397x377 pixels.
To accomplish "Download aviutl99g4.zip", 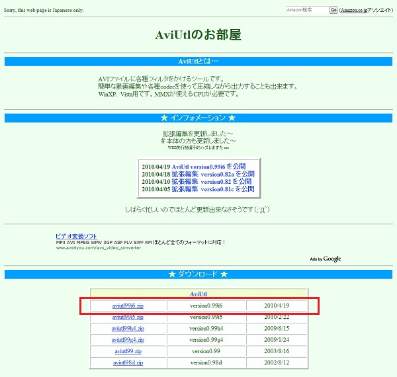I will point(128,340).
